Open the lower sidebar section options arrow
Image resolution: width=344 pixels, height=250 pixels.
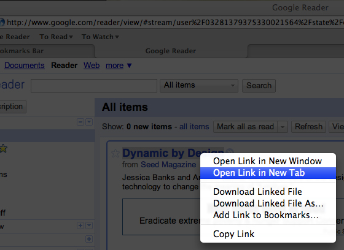pyautogui.click(x=89, y=225)
